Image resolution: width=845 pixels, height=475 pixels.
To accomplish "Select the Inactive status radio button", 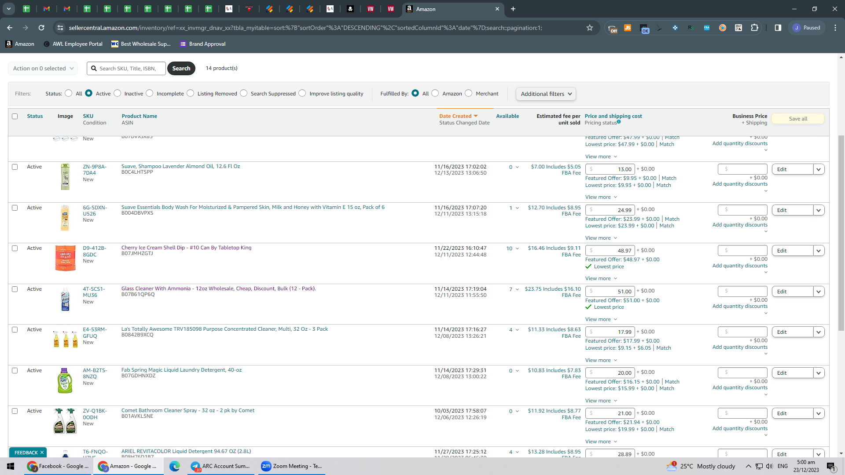I will 117,93.
